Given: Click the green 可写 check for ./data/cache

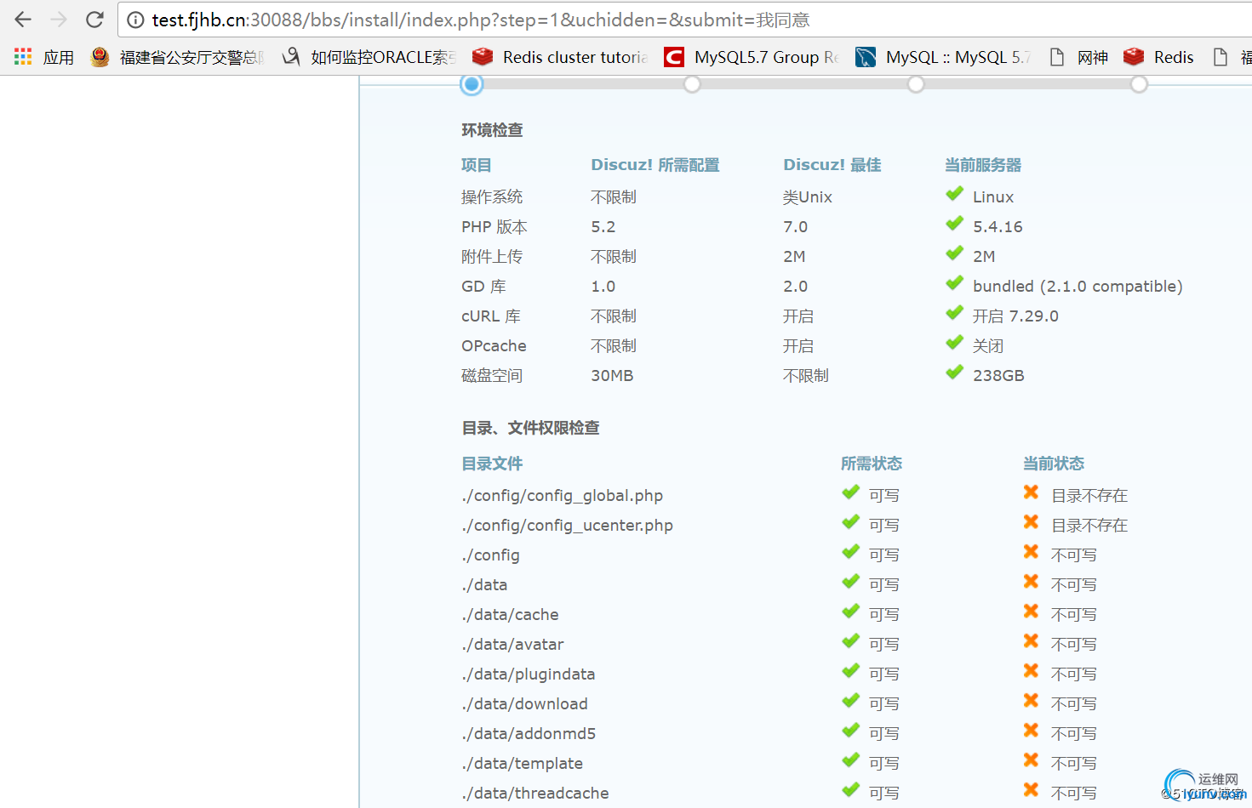Looking at the screenshot, I should [850, 612].
